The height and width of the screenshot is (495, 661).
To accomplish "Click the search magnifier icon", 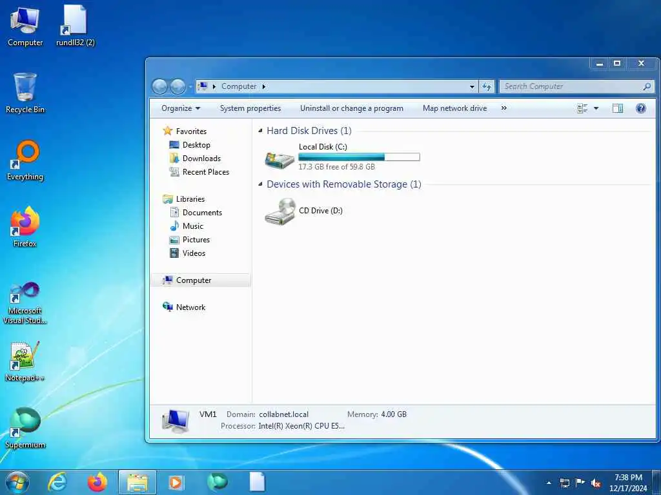I will click(647, 86).
